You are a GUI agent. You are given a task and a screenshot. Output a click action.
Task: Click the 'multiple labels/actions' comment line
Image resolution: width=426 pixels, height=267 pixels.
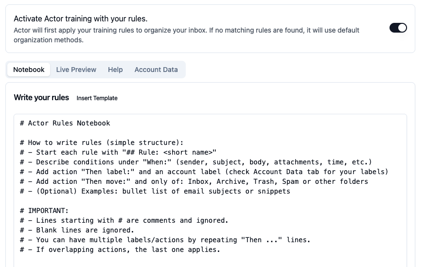(165, 240)
